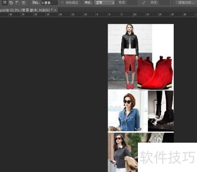Select the New Selection mode icon
This screenshot has height=172, width=197.
click(5, 2)
